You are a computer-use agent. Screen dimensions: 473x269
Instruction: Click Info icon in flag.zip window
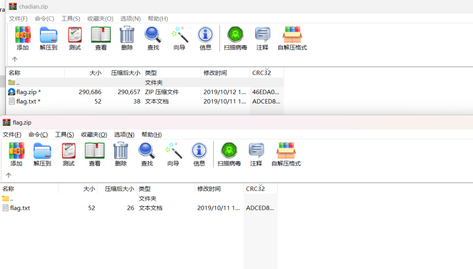click(199, 151)
